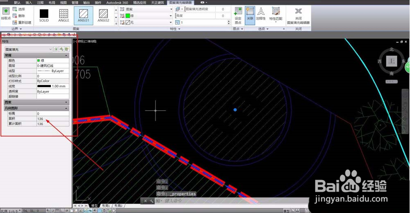Adjust the hatch scale spinner

tap(229, 22)
